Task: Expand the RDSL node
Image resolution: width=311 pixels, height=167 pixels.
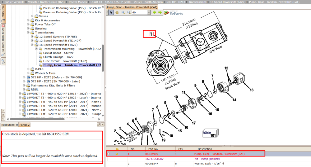Action: point(24,89)
